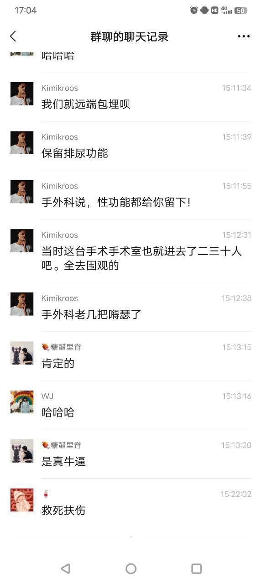
Task: Tap message 手外科老几把嘚瑟了
Action: (92, 314)
